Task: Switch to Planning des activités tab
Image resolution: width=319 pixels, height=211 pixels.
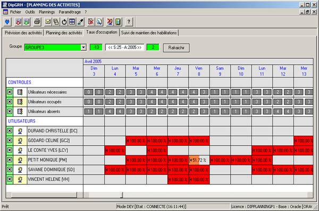Action: coord(64,33)
